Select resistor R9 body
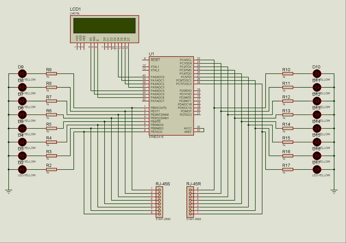Image resolution: width=346 pixels, height=243 pixels. click(x=51, y=74)
